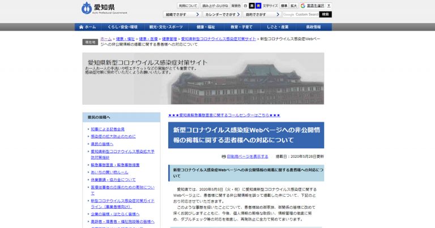This screenshot has width=435, height=228.
Task: Click the Aichi Prefecture logo
Action: (104, 8)
